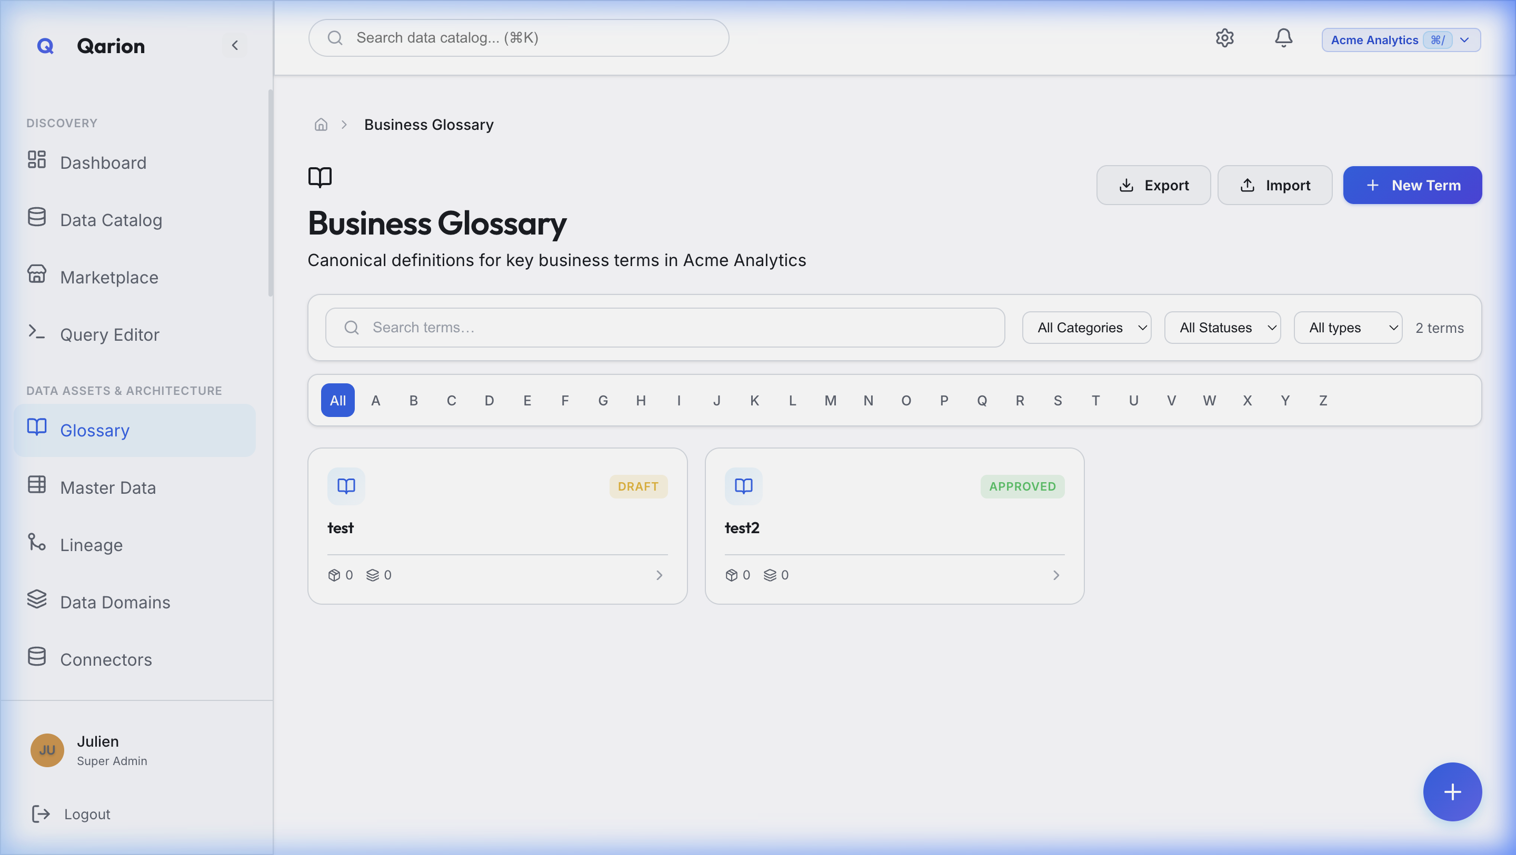
Task: Click the floating plus action button
Action: 1452,791
